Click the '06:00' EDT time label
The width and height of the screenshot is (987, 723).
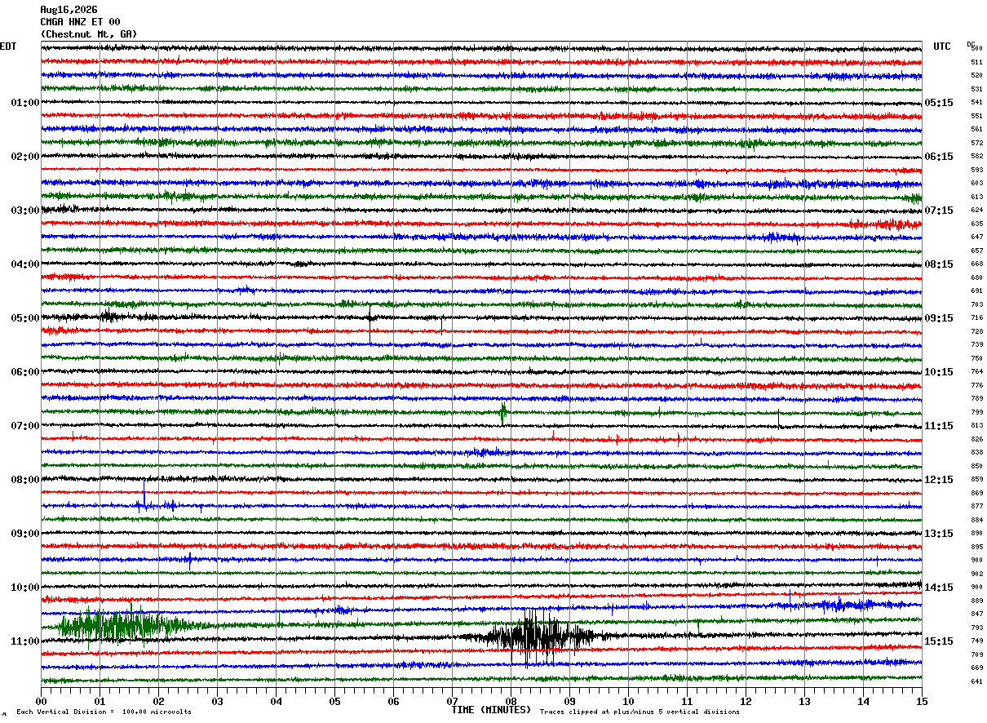[x=24, y=372]
